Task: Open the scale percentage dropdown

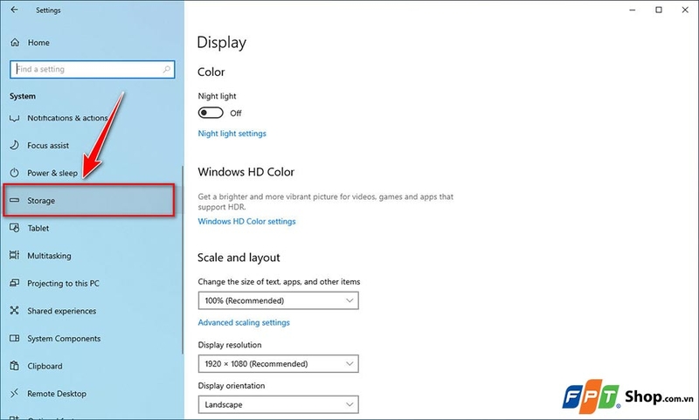Action: [x=278, y=300]
